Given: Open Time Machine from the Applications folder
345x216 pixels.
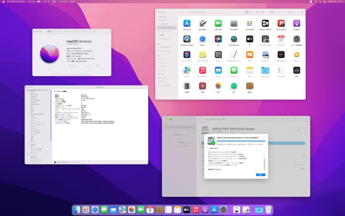Looking at the screenshot, I should point(234,39).
